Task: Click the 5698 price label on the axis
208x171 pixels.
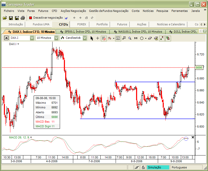Action: pyautogui.click(x=199, y=67)
